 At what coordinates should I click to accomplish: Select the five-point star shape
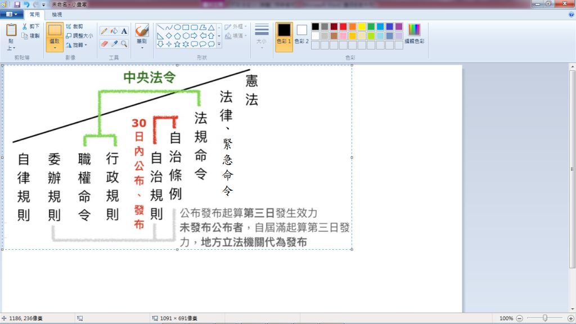pos(177,44)
